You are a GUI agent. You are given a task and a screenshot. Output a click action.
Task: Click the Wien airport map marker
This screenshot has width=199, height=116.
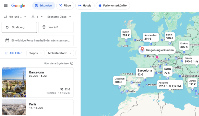point(176,58)
